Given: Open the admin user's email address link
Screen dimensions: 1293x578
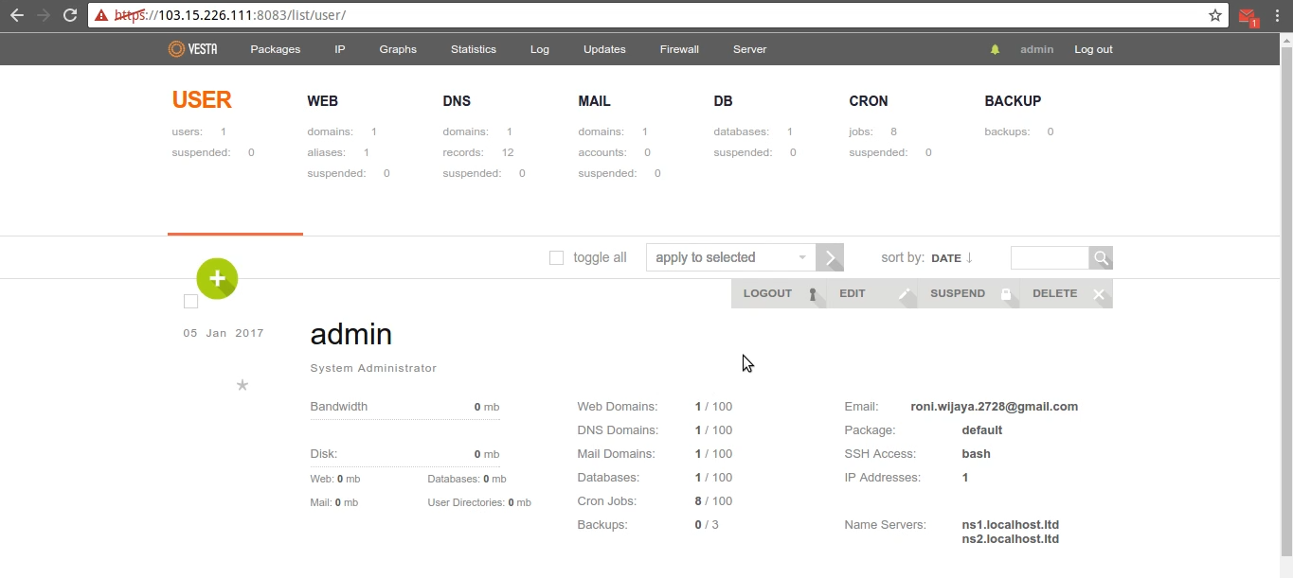Looking at the screenshot, I should pyautogui.click(x=993, y=406).
